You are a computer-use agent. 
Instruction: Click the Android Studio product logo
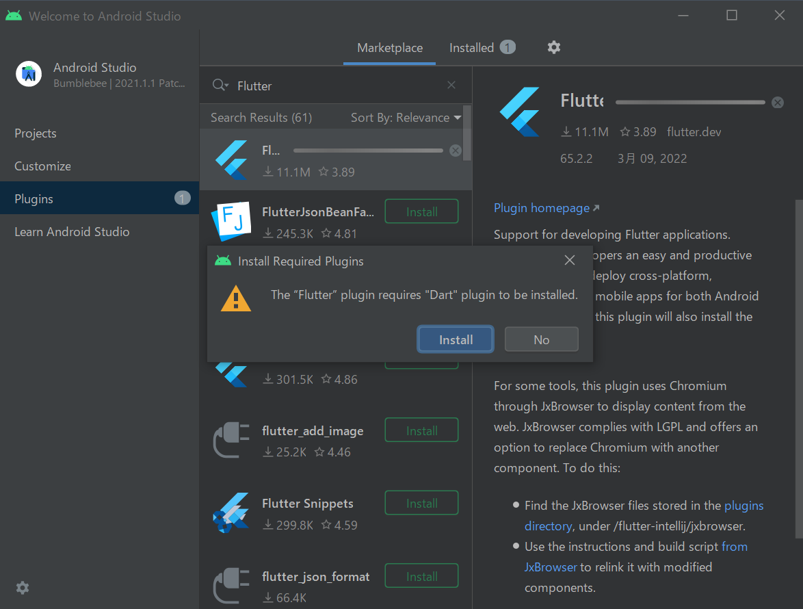[29, 75]
